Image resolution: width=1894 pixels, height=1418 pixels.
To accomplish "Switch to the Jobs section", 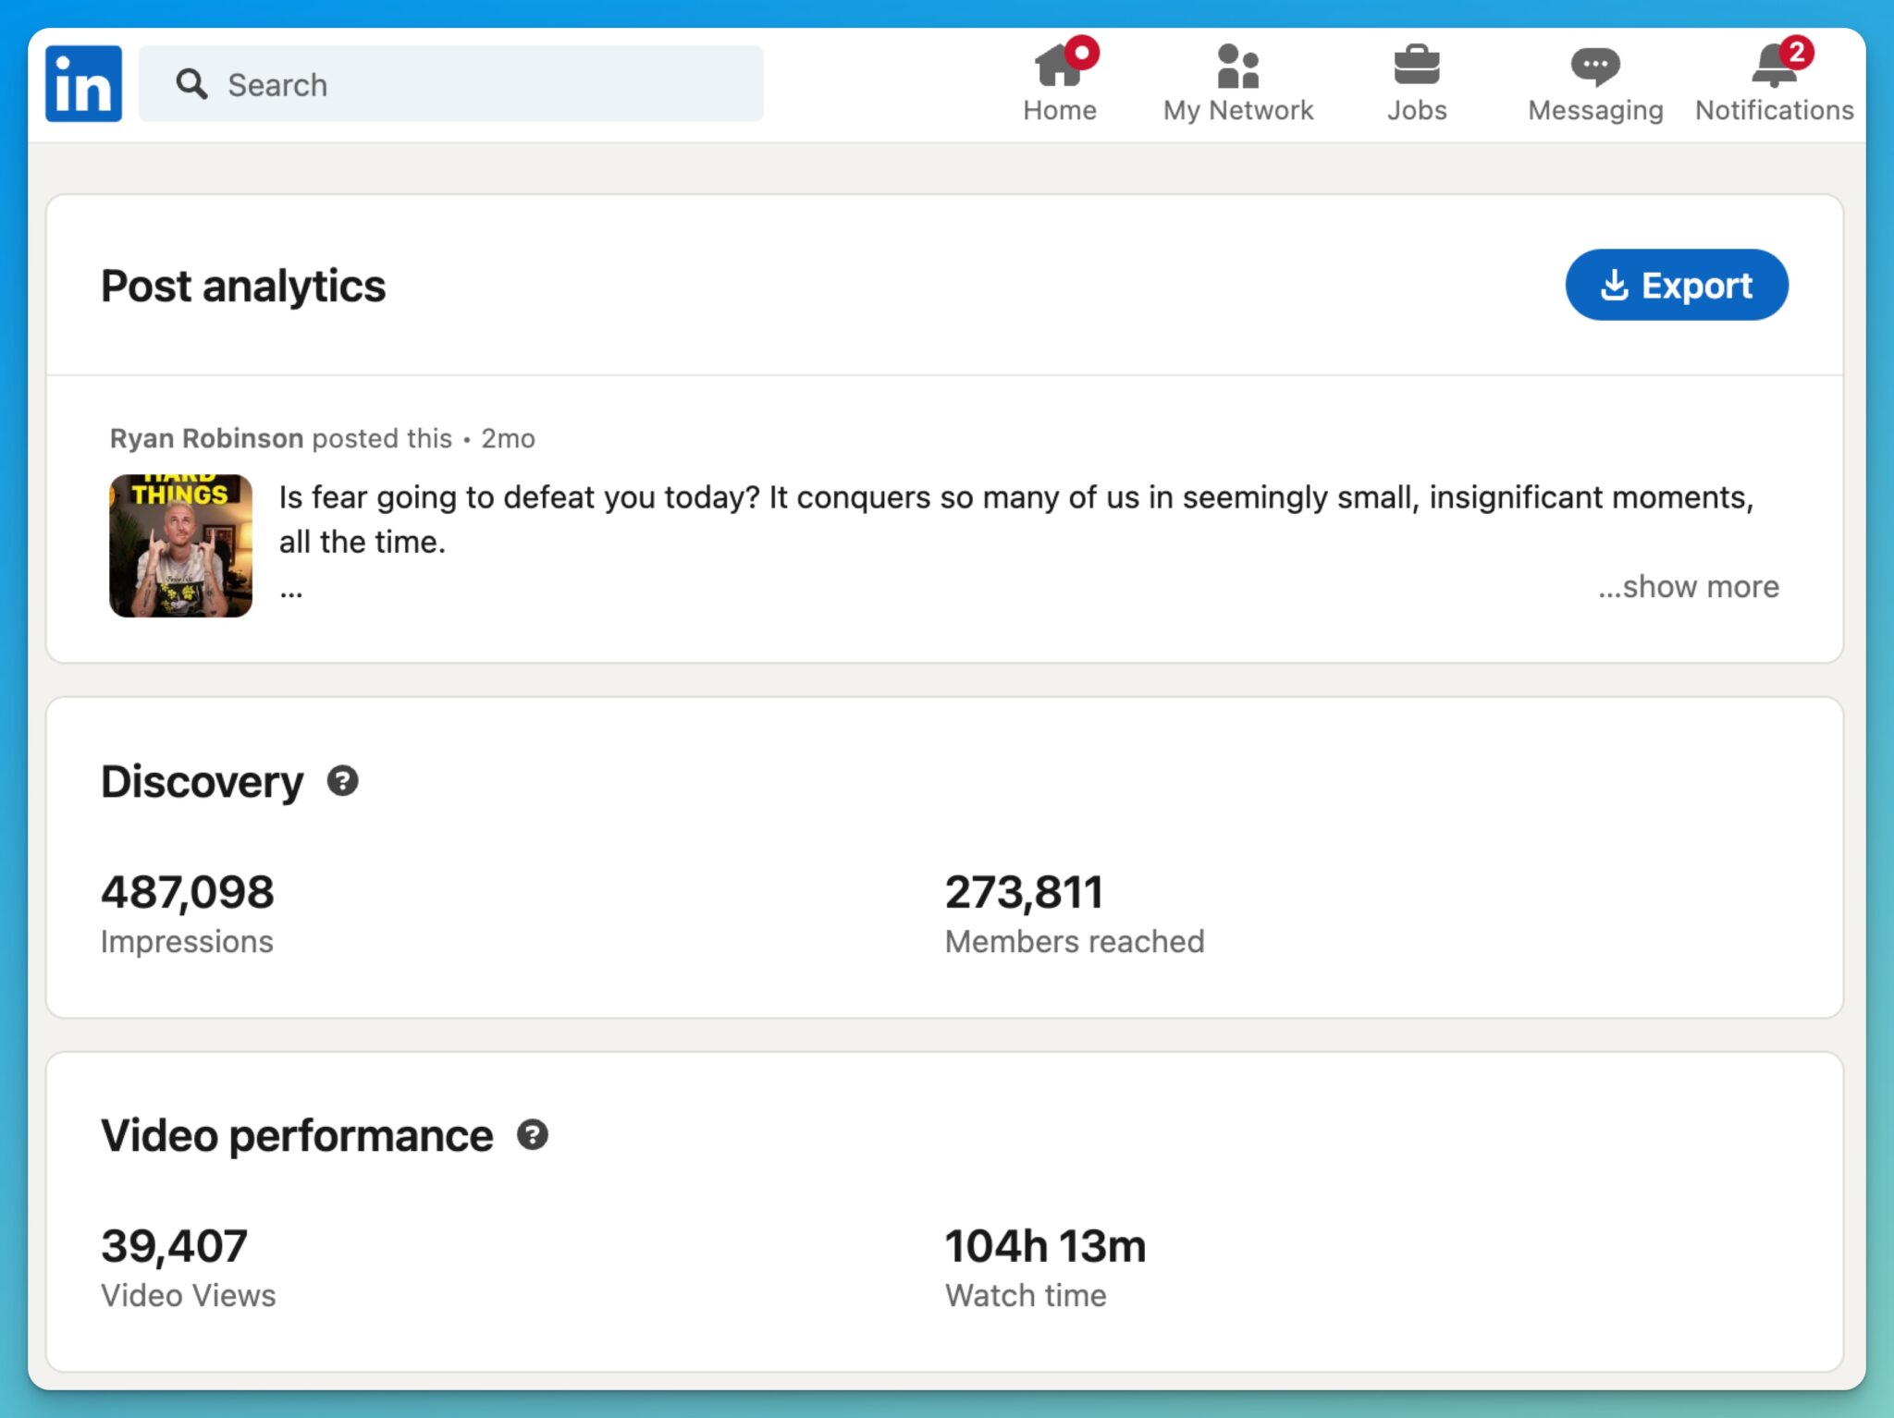I will coord(1417,83).
